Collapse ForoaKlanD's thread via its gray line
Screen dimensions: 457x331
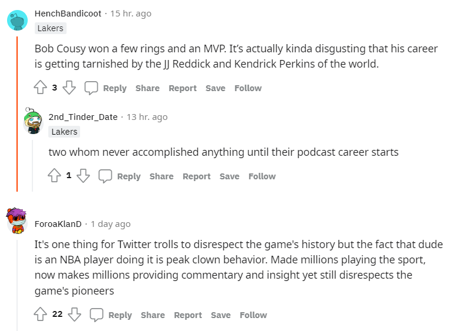point(18,282)
